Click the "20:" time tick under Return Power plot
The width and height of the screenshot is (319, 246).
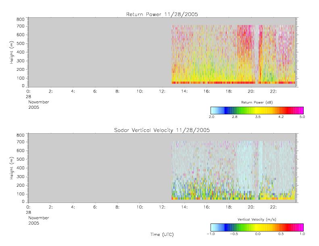pos(251,91)
